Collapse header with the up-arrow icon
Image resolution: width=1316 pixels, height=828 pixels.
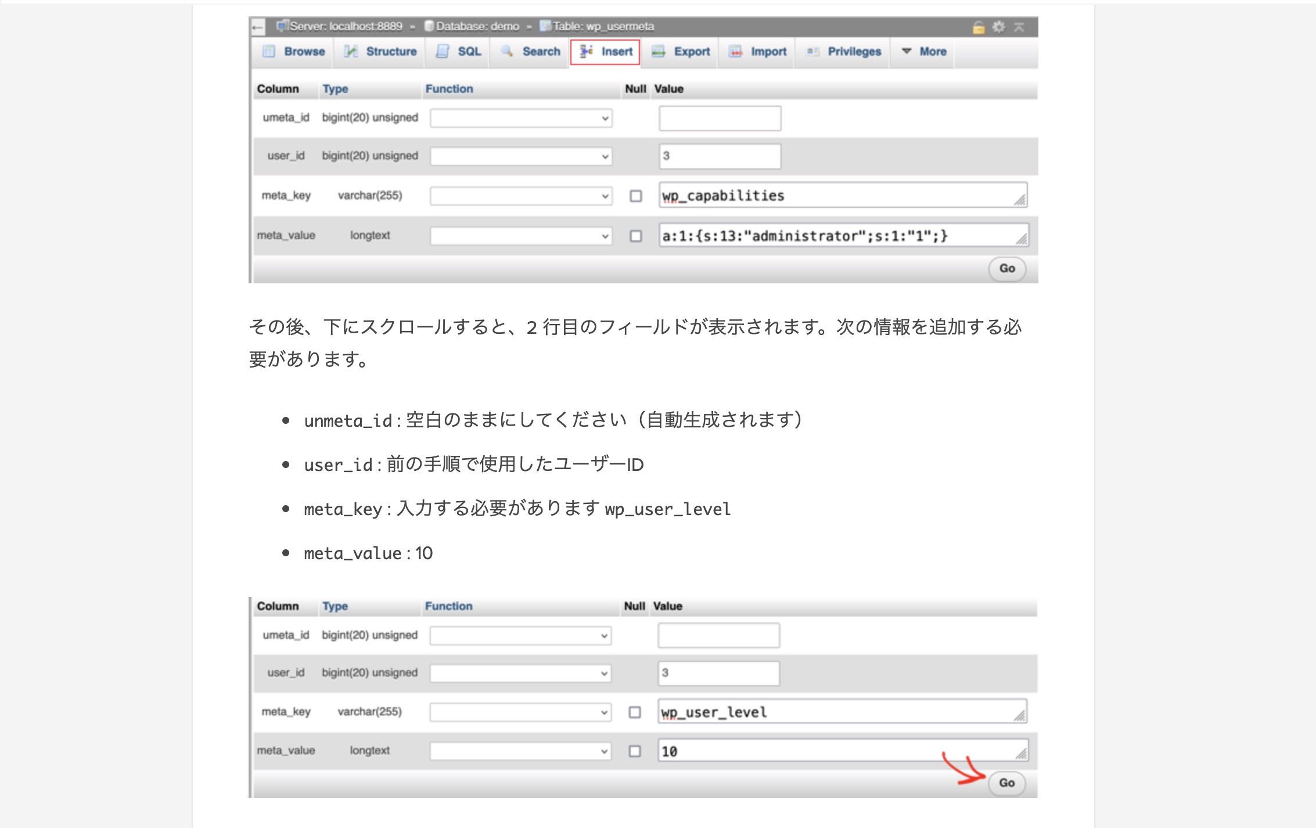tap(1019, 27)
